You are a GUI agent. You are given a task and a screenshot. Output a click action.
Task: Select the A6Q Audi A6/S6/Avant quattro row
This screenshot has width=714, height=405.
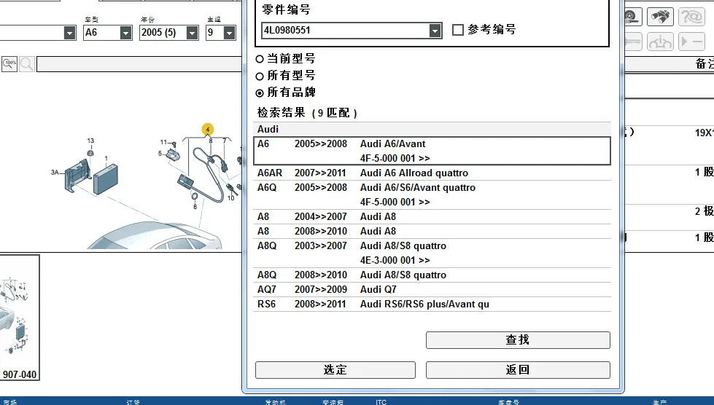click(x=432, y=194)
